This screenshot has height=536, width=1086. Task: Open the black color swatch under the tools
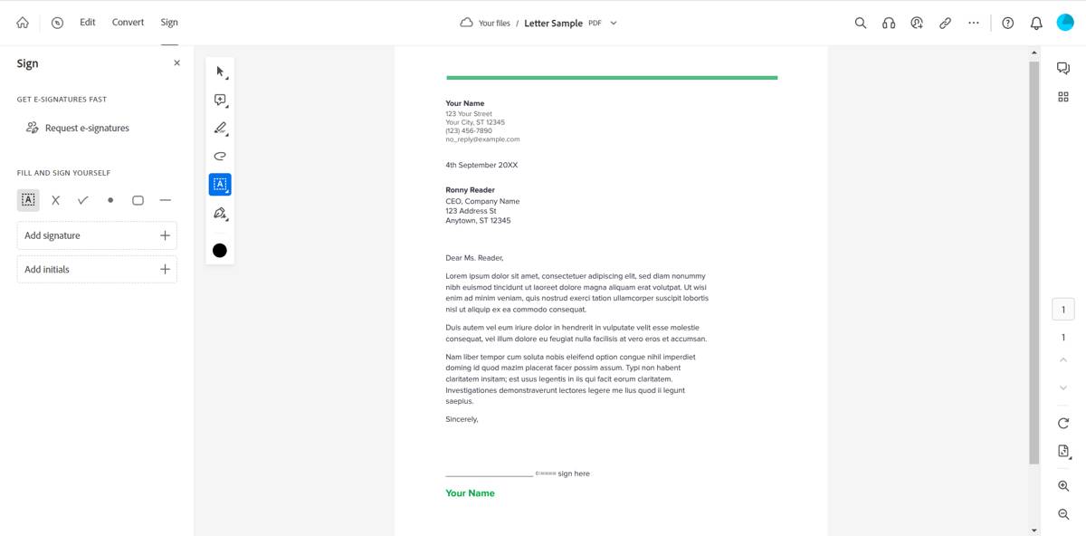(x=219, y=249)
